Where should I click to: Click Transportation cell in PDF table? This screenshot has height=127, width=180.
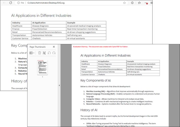click(89, 72)
